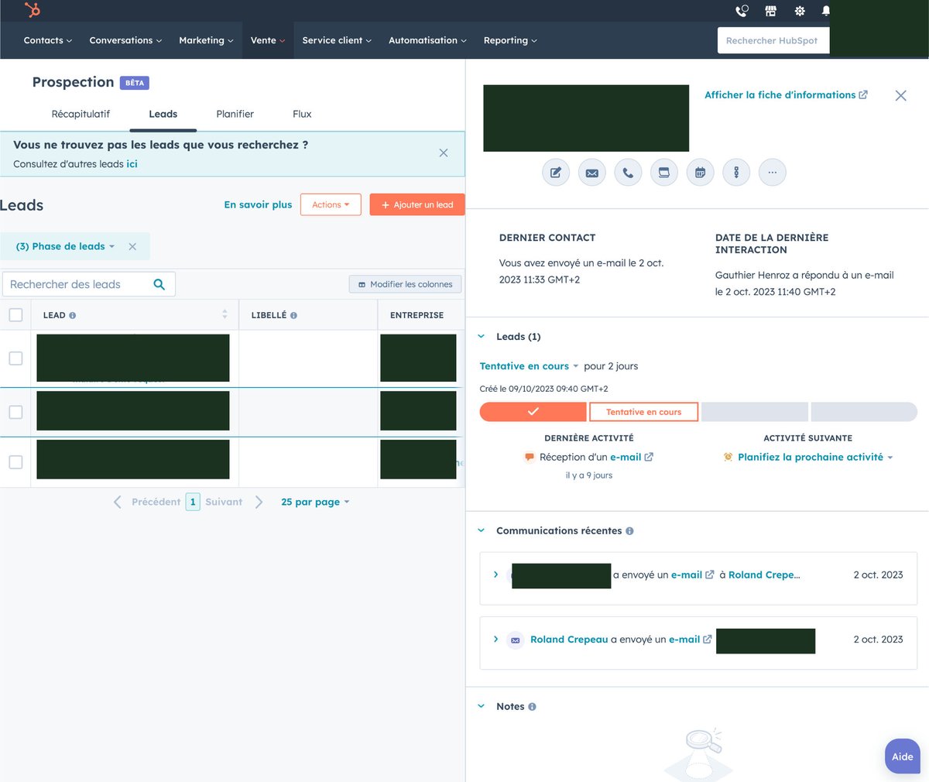Click the Aide help button
The width and height of the screenshot is (929, 782).
903,756
